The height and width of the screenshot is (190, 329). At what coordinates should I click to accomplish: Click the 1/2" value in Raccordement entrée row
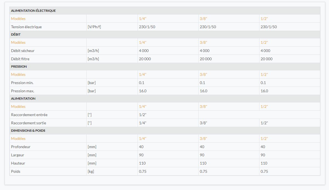point(143,115)
